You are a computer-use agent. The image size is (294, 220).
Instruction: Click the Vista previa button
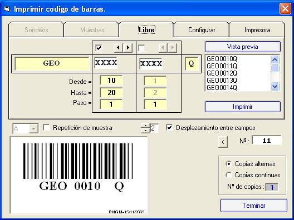tap(243, 47)
